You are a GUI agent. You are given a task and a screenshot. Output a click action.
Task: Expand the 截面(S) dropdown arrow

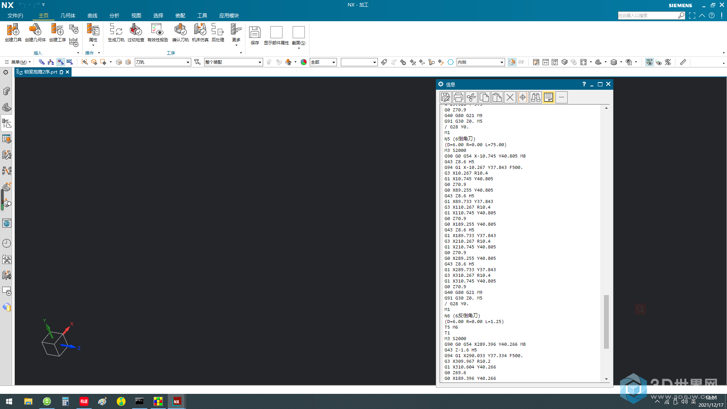coord(299,48)
